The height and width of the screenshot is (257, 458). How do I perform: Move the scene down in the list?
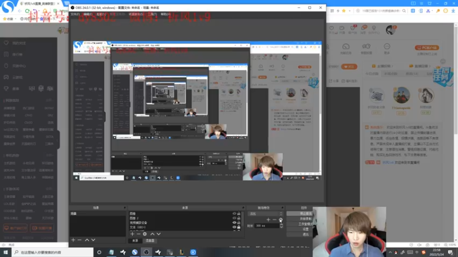[x=93, y=240]
